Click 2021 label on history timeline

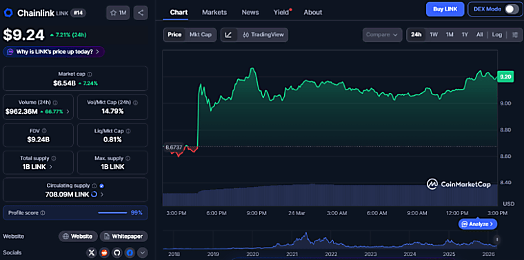click(292, 254)
